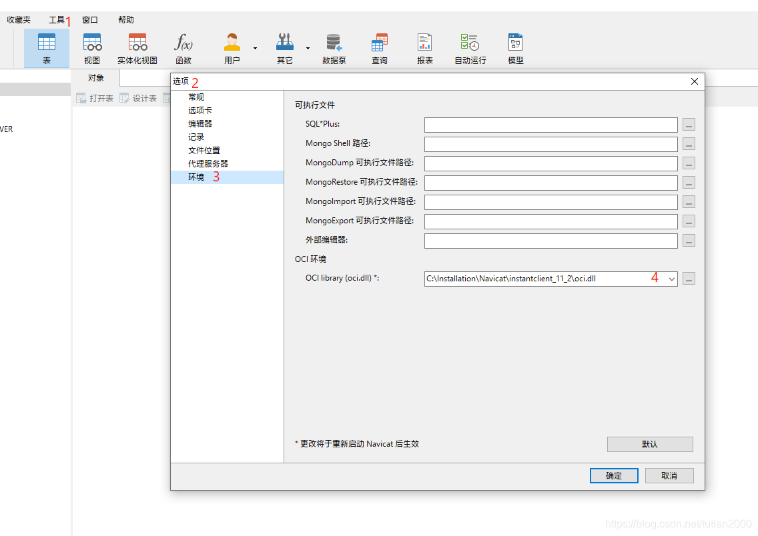
Task: Open the 工具 (Tools) menu
Action: pyautogui.click(x=57, y=20)
